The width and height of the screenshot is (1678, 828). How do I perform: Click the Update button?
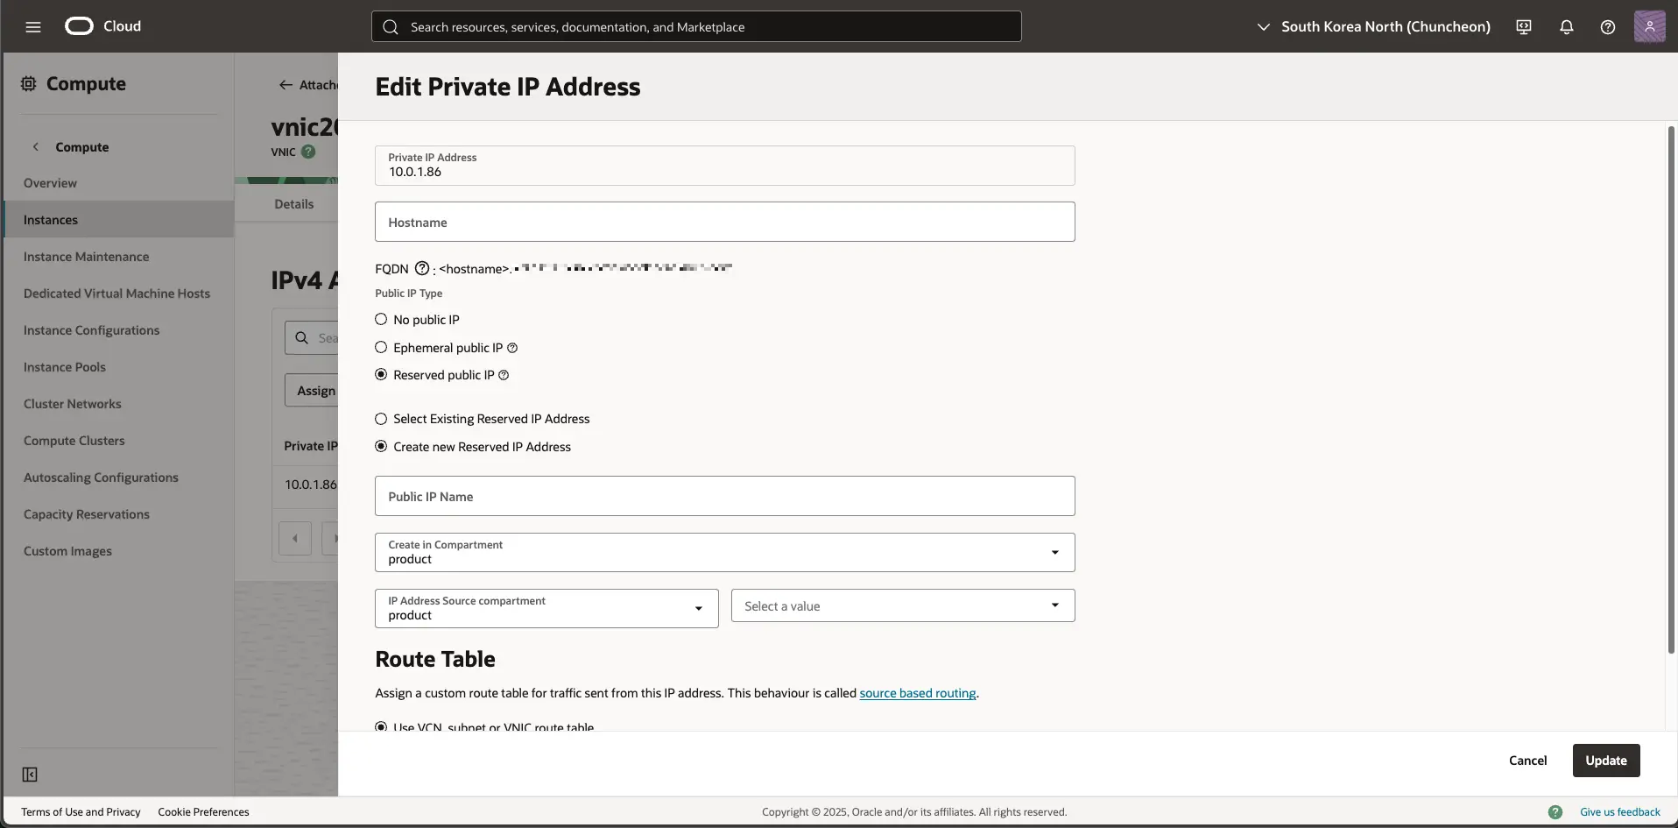(1605, 761)
